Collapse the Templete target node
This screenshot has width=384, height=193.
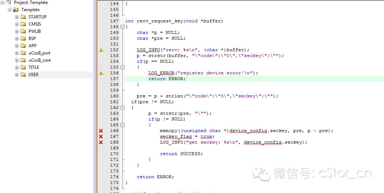coord(9,10)
